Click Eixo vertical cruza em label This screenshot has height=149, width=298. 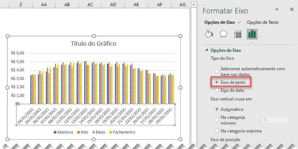click(x=231, y=99)
